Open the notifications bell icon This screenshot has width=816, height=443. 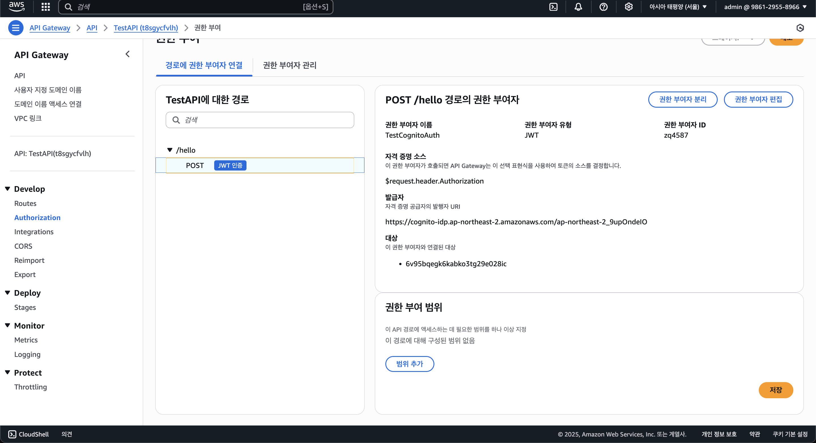click(578, 7)
